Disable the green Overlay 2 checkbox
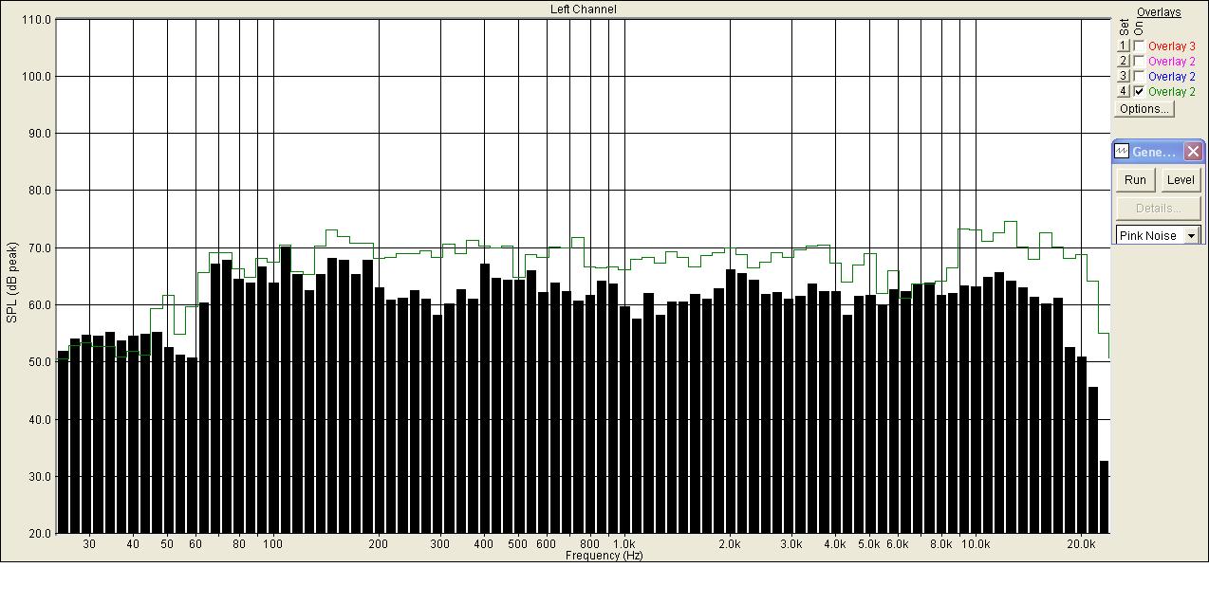Image resolution: width=1209 pixels, height=604 pixels. pyautogui.click(x=1139, y=91)
